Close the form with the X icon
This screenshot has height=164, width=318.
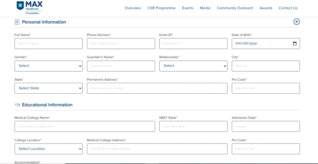click(297, 21)
